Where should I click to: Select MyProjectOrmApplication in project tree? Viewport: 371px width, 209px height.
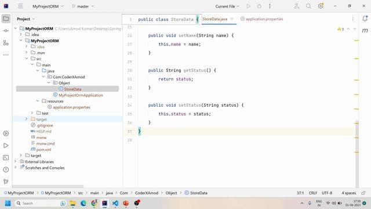[81, 95]
